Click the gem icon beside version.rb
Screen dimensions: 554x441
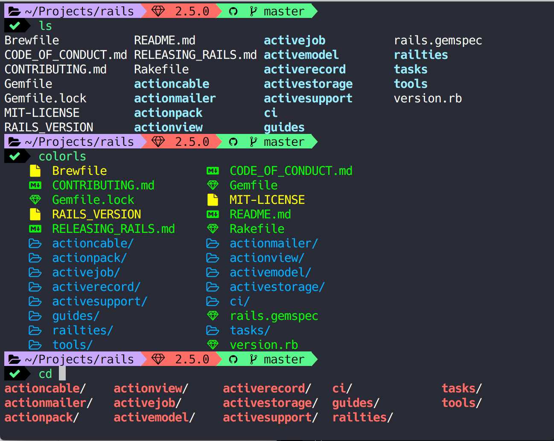pyautogui.click(x=213, y=345)
